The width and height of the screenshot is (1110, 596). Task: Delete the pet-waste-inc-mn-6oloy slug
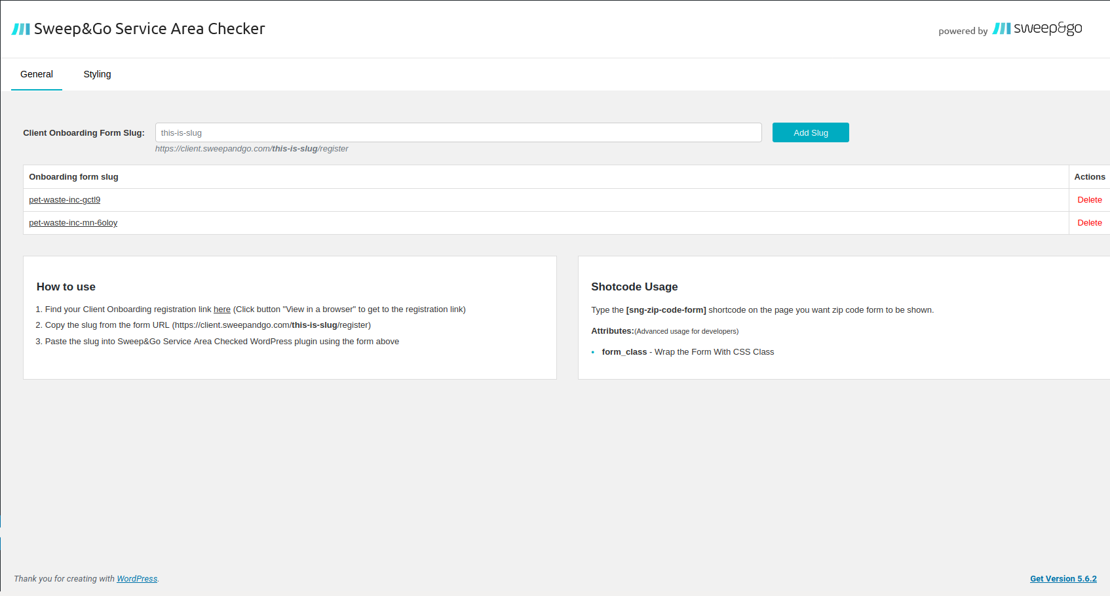click(x=1090, y=223)
